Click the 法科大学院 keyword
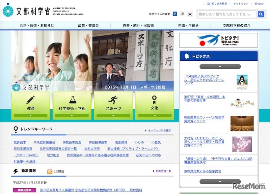This screenshot has width=270, height=194. pyautogui.click(x=92, y=149)
